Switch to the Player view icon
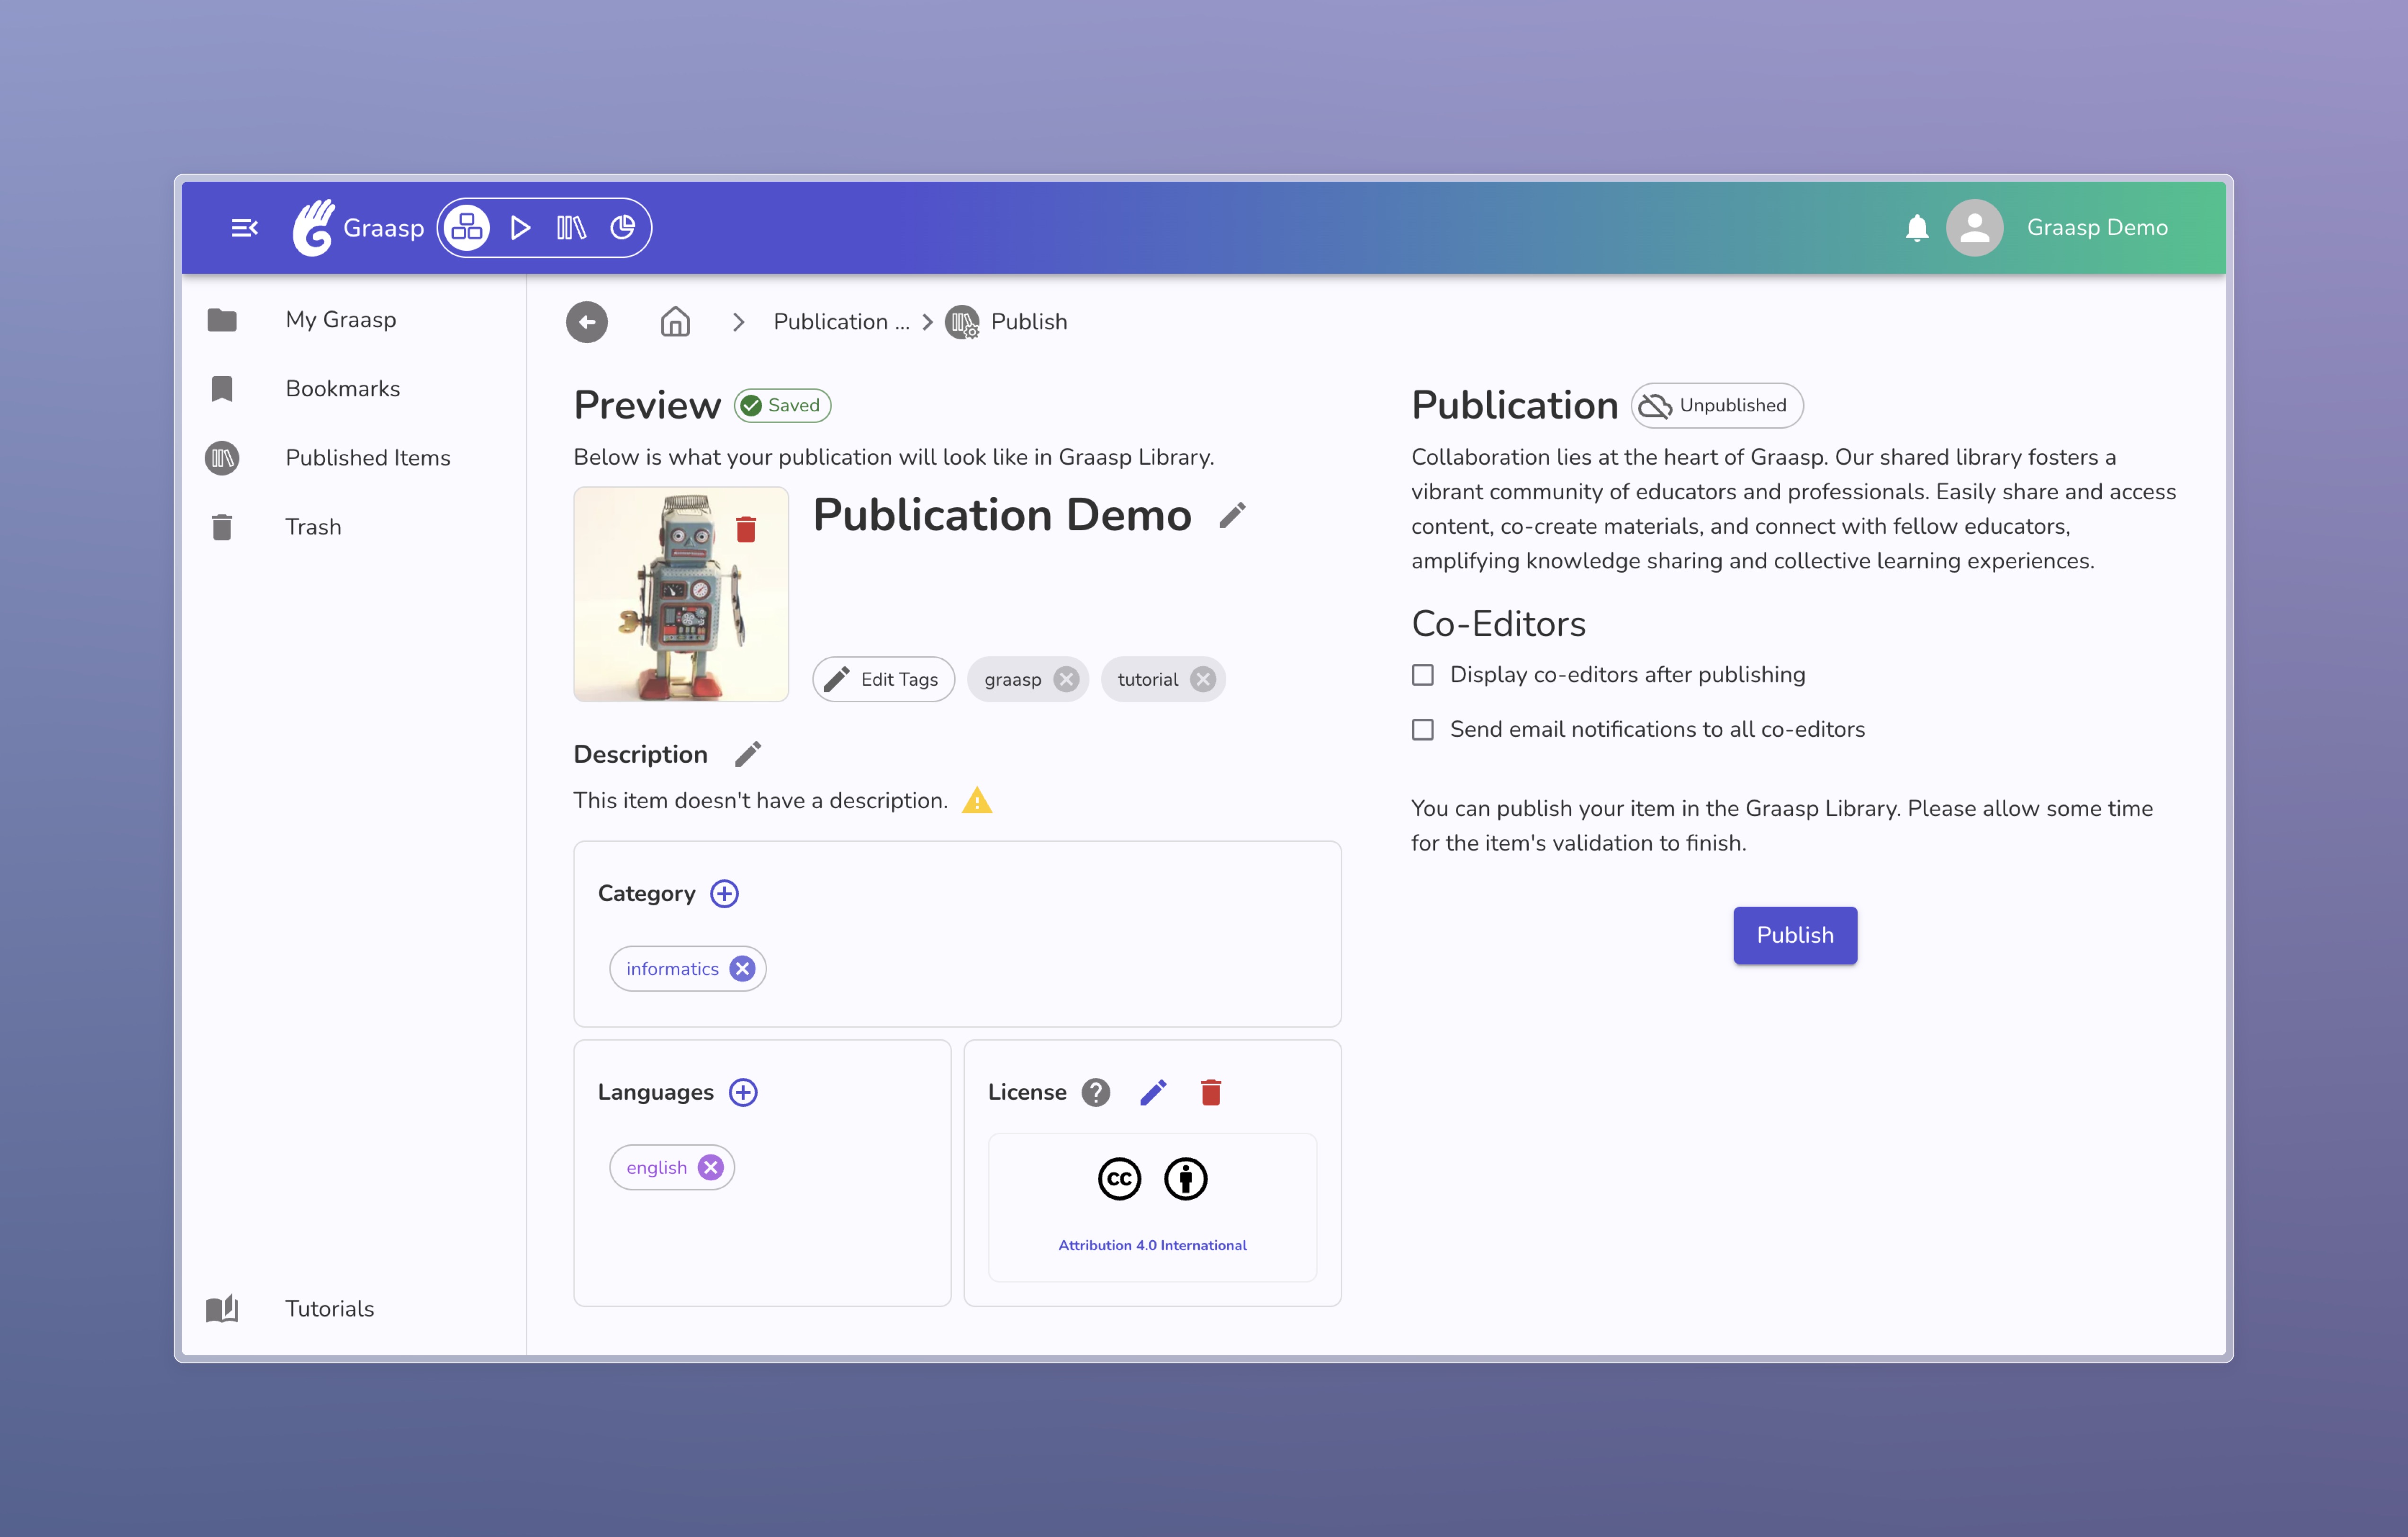The image size is (2408, 1537). tap(519, 227)
